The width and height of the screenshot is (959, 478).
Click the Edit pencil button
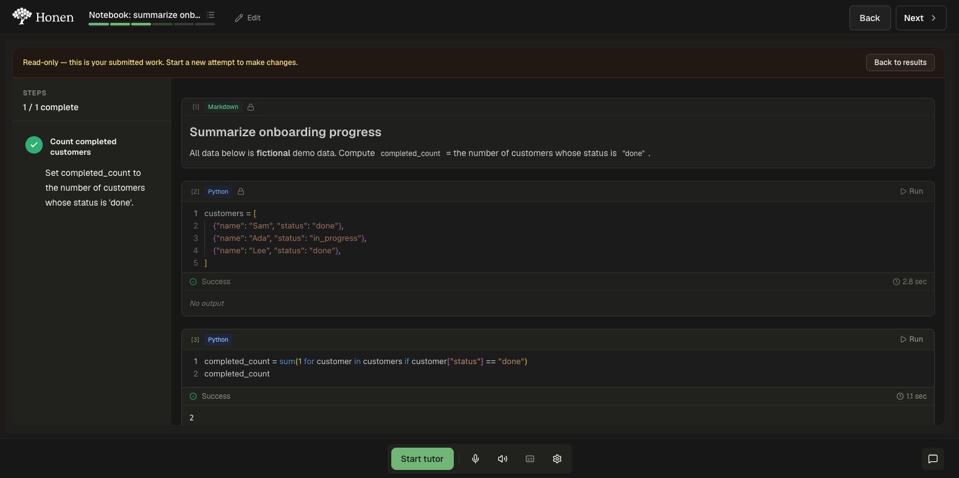click(248, 18)
